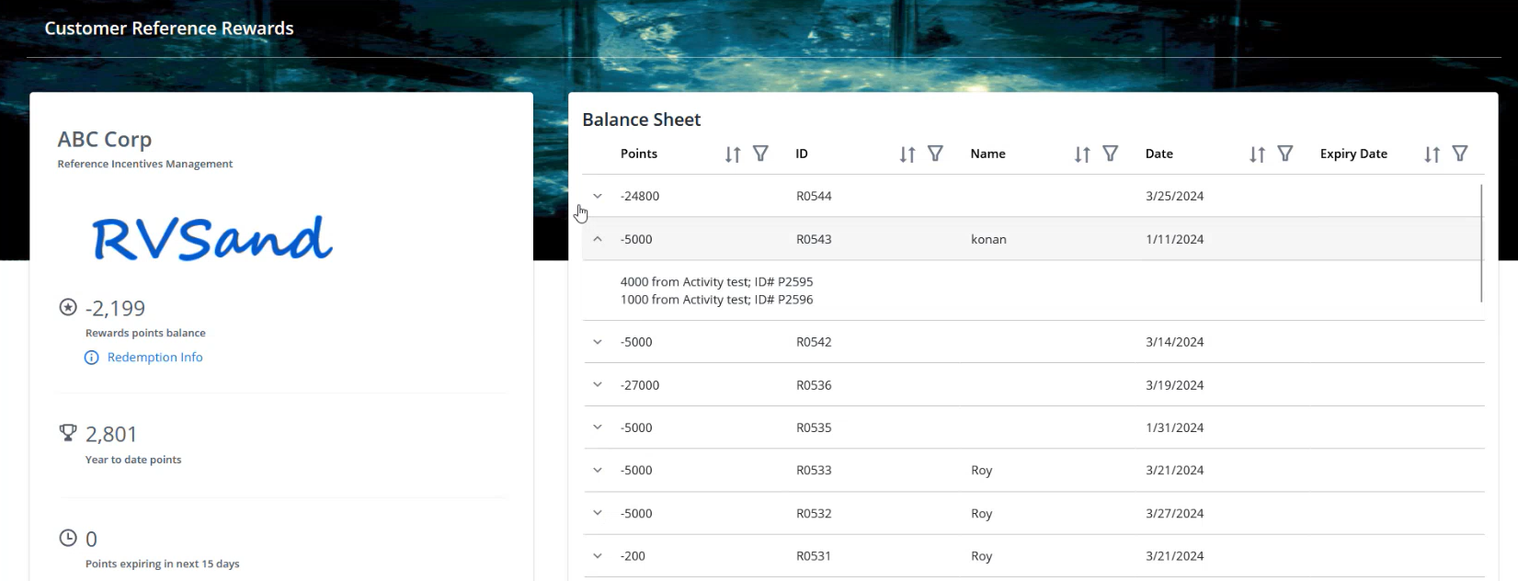The width and height of the screenshot is (1518, 581).
Task: Click the 3/27/2024 date cell
Action: point(1174,514)
